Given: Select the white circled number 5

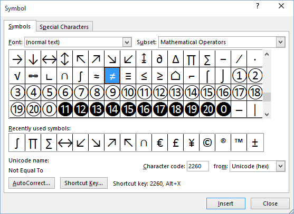Looking at the screenshot, I should [49, 92].
